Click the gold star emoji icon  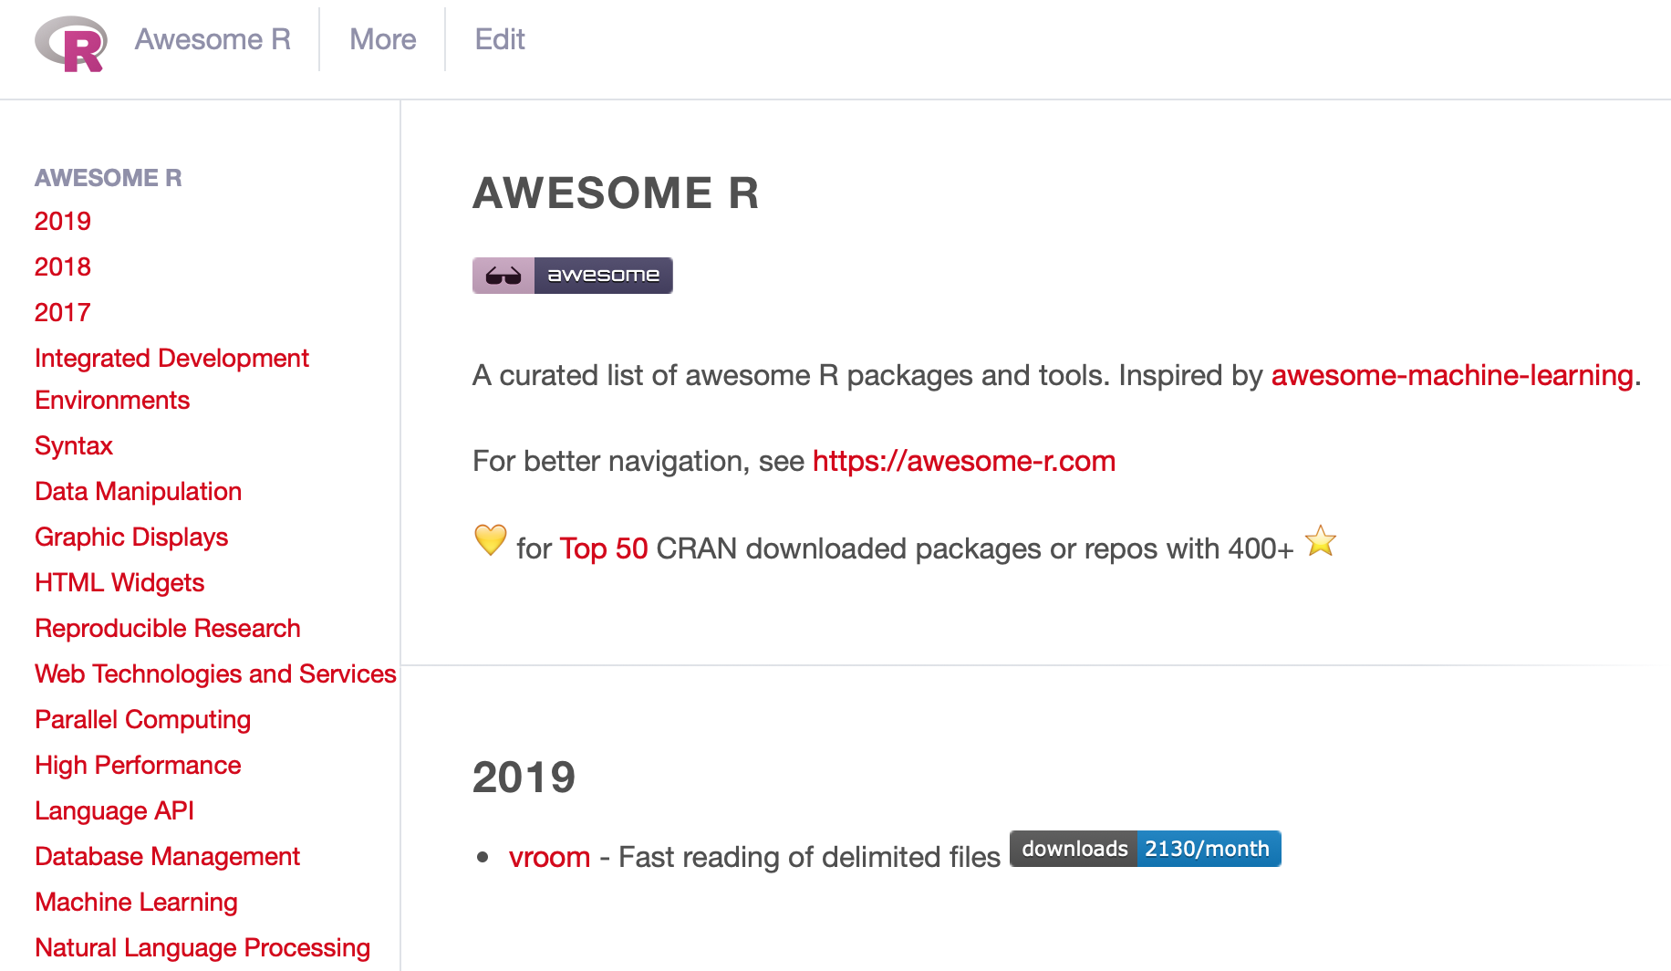point(1320,542)
